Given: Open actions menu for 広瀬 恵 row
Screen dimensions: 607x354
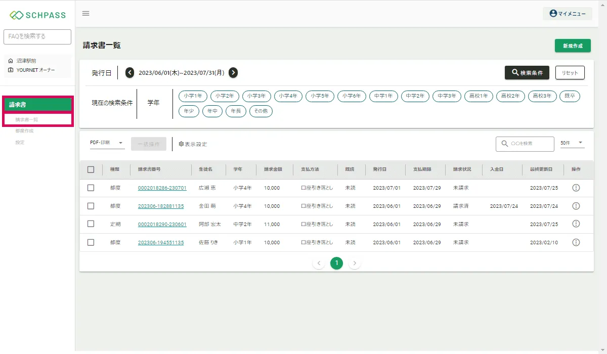Looking at the screenshot, I should (576, 188).
